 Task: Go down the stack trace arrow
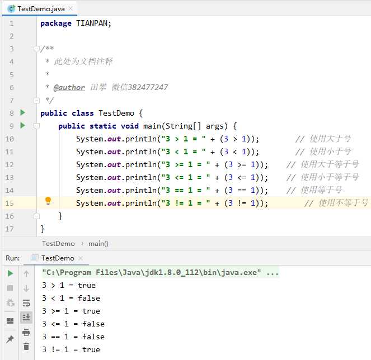[x=26, y=288]
